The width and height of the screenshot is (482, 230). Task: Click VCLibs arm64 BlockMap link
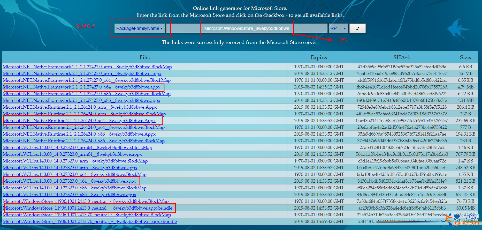77,148
